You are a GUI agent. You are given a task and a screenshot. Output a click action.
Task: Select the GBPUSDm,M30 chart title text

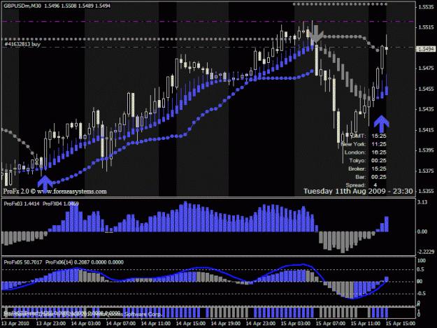click(x=22, y=6)
